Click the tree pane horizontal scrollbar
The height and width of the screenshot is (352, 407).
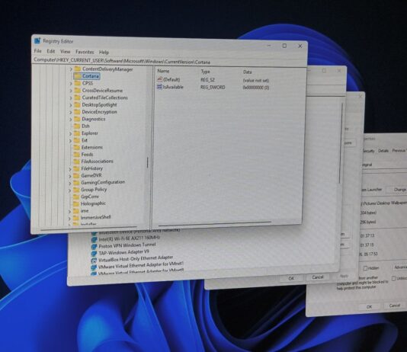click(89, 229)
